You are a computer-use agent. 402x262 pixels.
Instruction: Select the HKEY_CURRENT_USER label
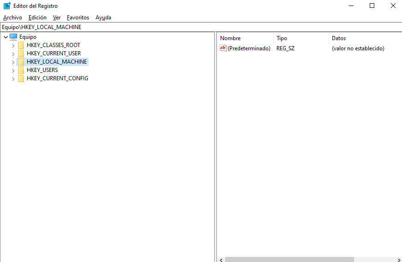pos(54,53)
